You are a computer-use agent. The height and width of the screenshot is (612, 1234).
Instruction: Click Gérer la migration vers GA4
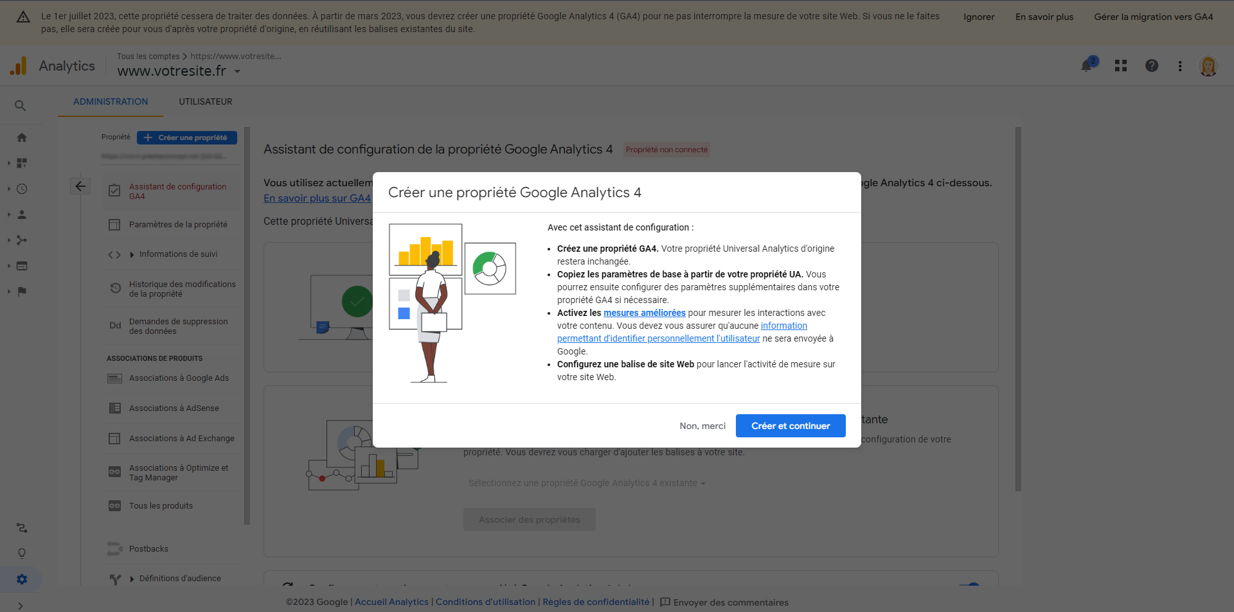point(1154,17)
